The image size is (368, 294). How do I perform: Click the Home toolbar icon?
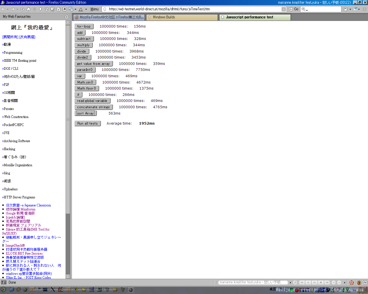click(x=28, y=9)
